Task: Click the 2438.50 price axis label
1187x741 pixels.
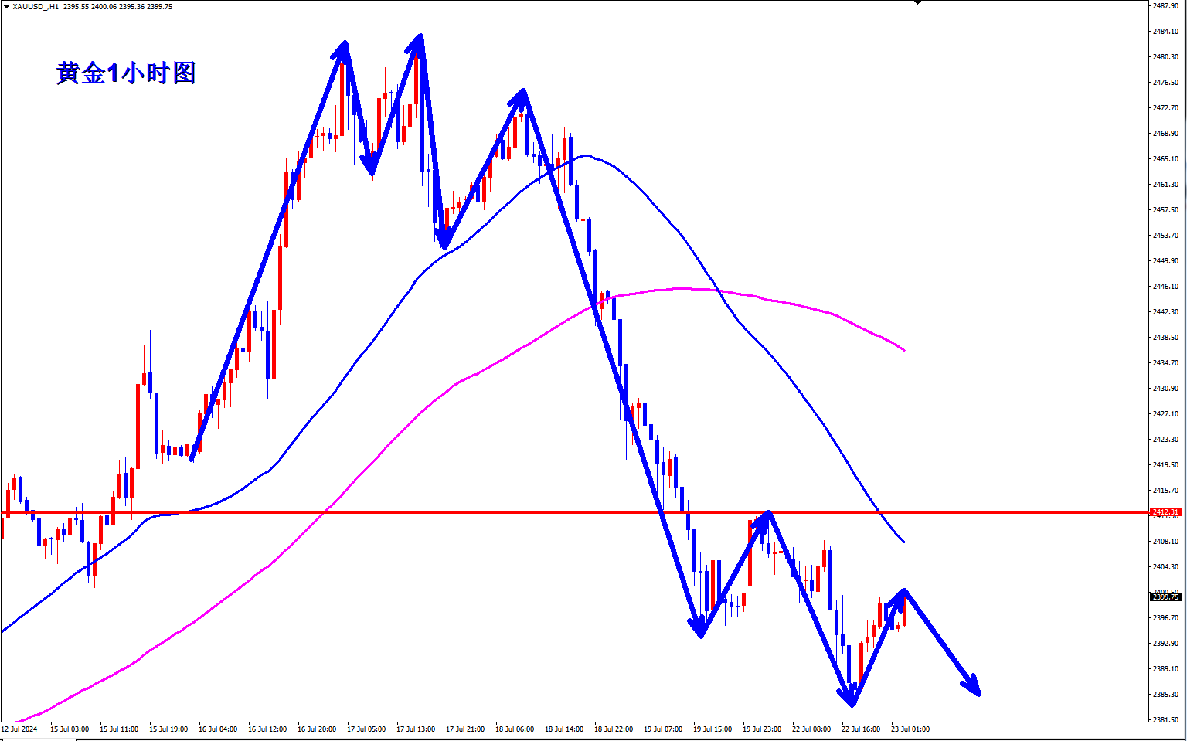Action: [x=1165, y=338]
